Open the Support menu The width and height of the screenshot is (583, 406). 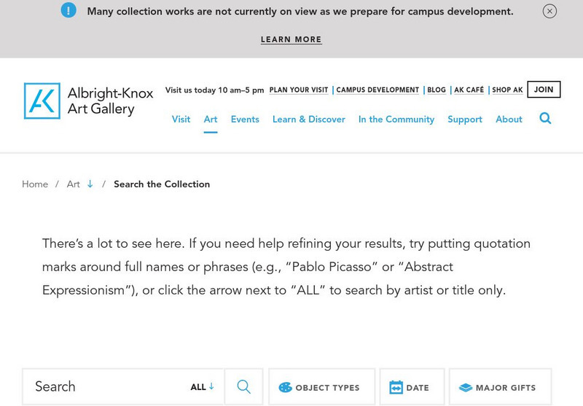point(465,120)
